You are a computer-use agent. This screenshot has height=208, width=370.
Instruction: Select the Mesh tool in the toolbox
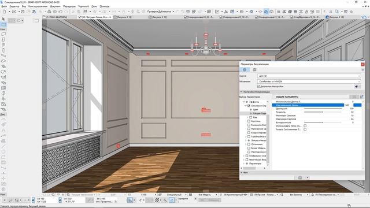3,110
